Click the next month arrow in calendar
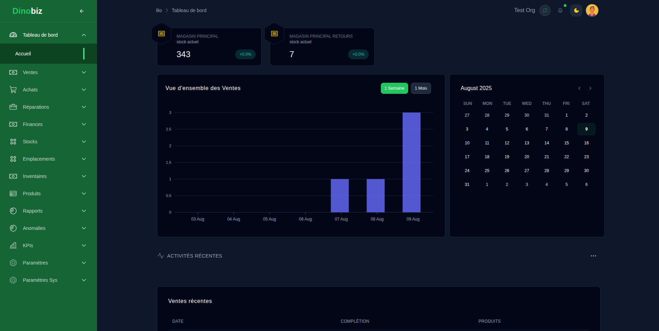This screenshot has height=331, width=659. 590,88
